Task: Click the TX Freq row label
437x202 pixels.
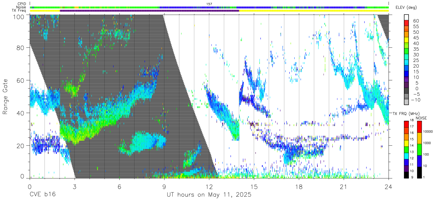Action: pos(19,11)
